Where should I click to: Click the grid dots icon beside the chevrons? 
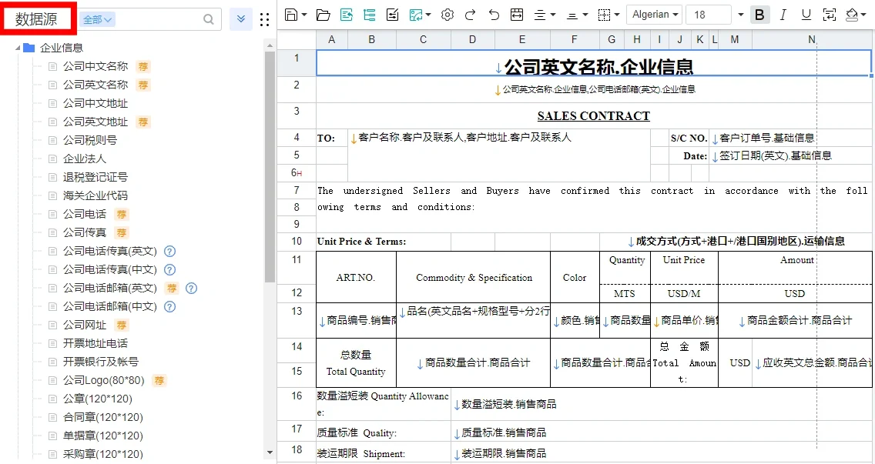(265, 18)
